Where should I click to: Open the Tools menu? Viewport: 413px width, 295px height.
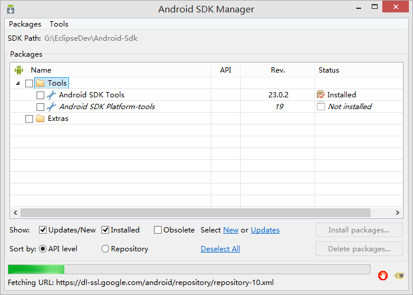coord(59,24)
